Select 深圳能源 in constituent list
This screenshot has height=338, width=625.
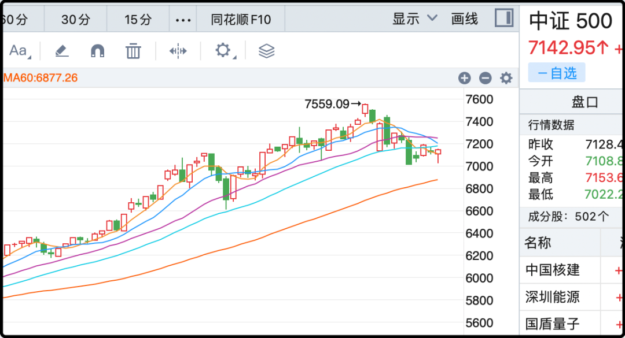point(553,297)
